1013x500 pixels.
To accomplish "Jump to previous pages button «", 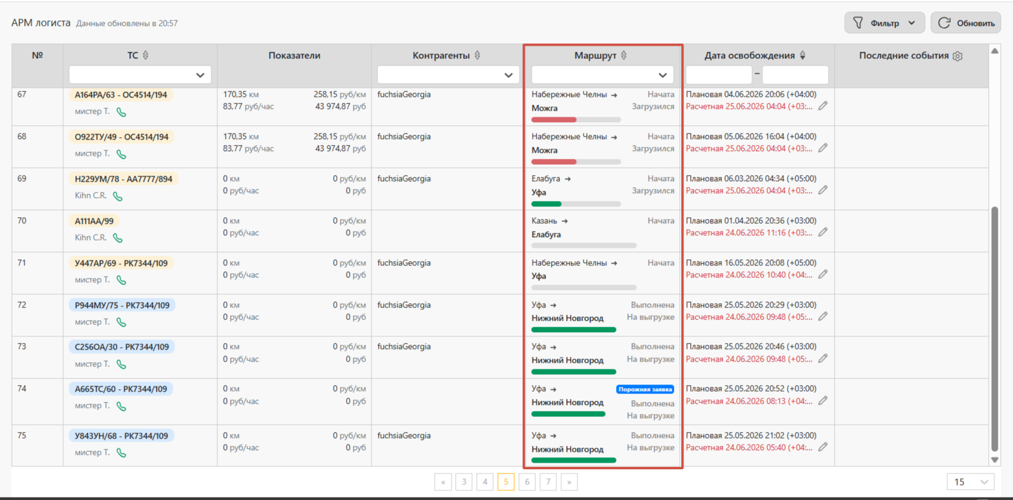I will click(x=443, y=482).
